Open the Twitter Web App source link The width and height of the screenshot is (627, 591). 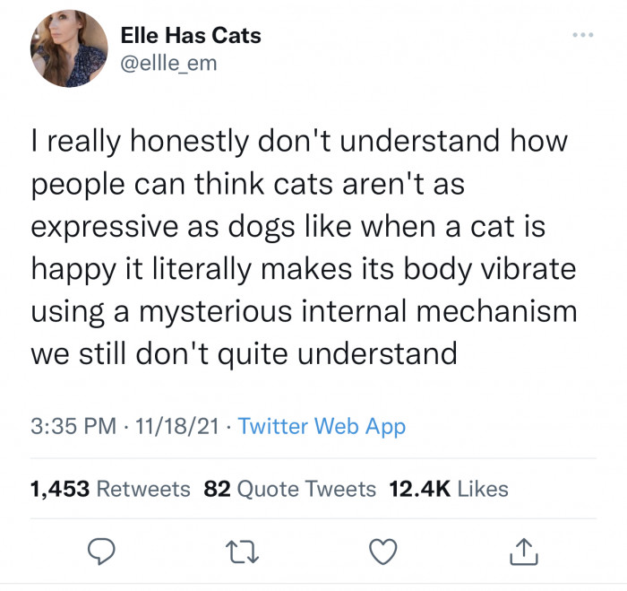322,427
